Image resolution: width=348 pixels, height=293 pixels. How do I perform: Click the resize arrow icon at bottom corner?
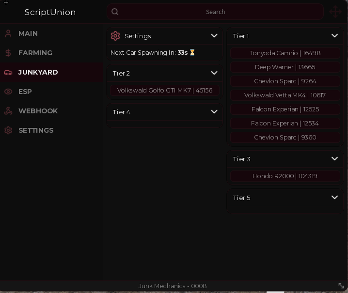click(x=341, y=286)
